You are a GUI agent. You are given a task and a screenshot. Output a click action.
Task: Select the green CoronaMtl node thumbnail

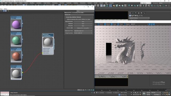(x=16, y=41)
